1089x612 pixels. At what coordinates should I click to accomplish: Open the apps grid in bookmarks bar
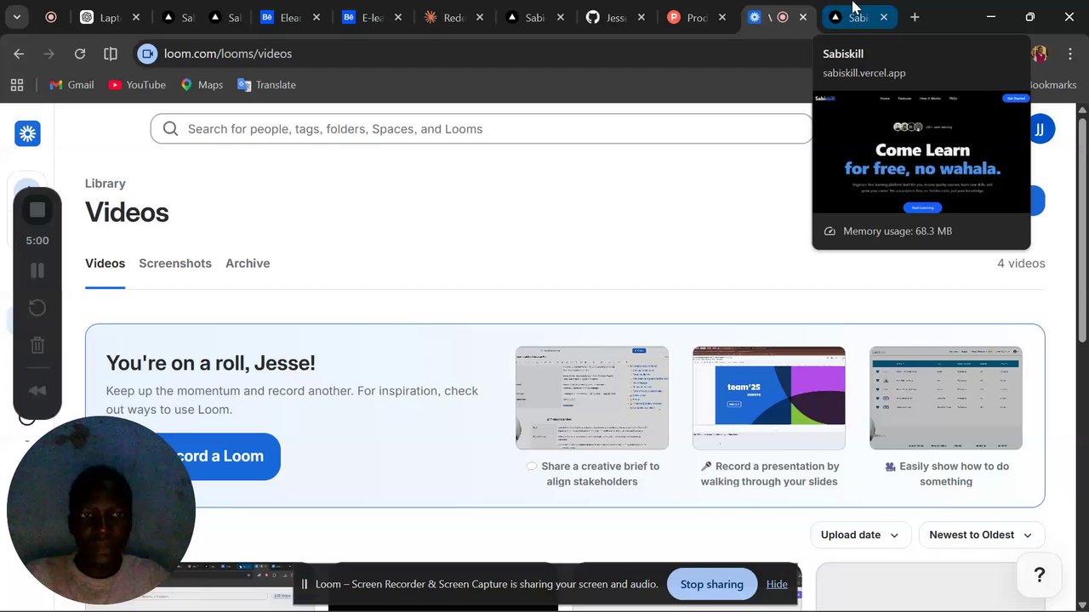(x=16, y=85)
